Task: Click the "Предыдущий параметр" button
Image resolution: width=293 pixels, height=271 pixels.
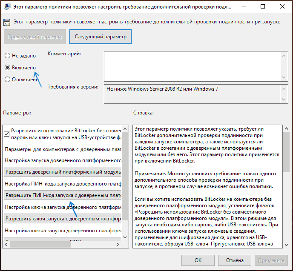Action: (35, 37)
